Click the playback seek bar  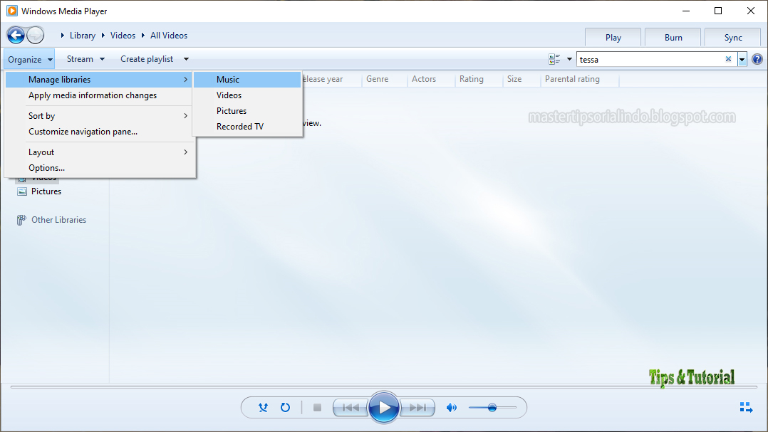click(383, 387)
